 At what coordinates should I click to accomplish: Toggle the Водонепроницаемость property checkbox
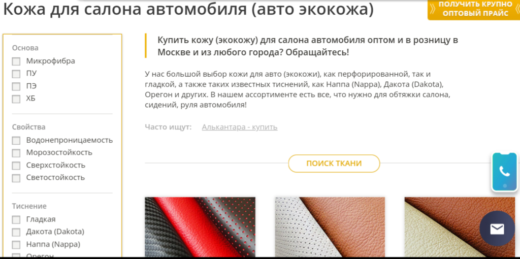pos(16,141)
